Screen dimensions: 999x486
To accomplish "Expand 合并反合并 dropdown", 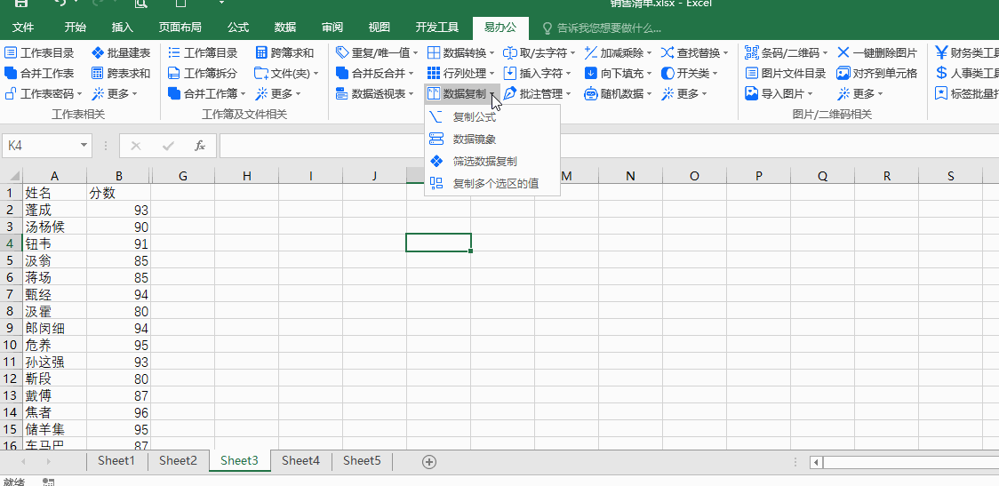I will click(x=411, y=74).
